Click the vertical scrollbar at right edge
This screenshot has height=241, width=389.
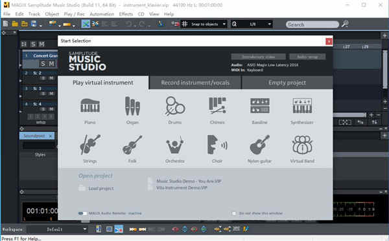384,69
